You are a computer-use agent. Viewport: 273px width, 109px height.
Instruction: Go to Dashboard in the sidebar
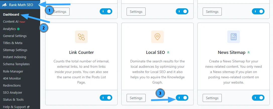point(11,15)
